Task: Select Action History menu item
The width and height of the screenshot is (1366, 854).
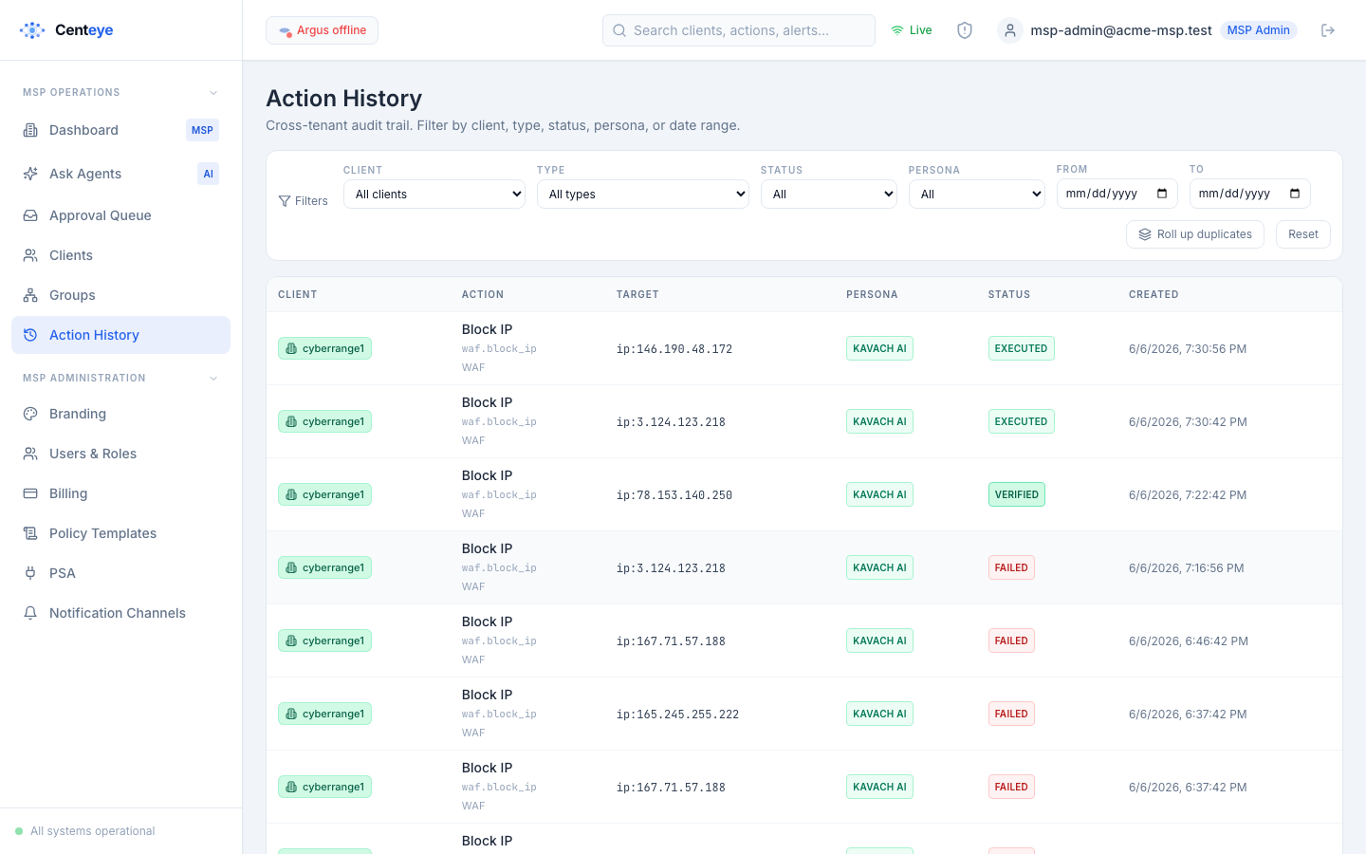Action: 120,335
